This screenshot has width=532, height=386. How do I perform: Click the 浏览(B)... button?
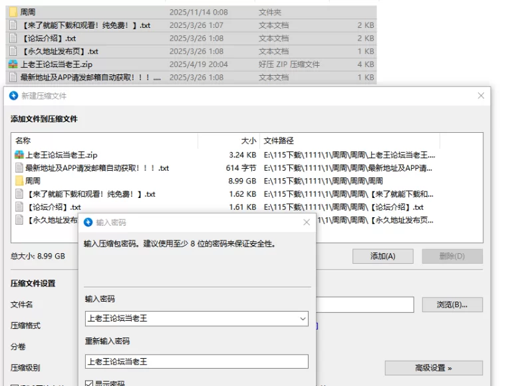point(452,304)
